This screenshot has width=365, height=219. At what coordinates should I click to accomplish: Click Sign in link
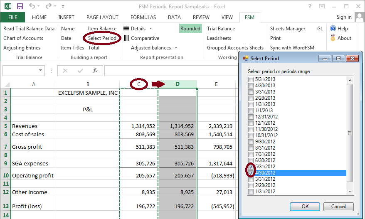click(344, 17)
